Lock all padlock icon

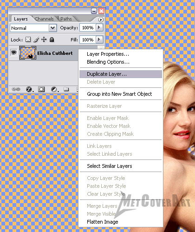coord(52,40)
